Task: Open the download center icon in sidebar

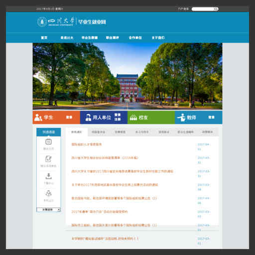Action: pos(48,176)
